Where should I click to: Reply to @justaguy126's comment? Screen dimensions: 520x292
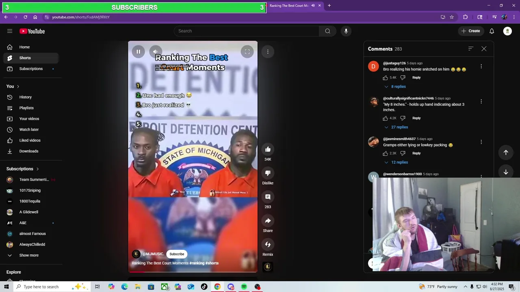click(416, 77)
